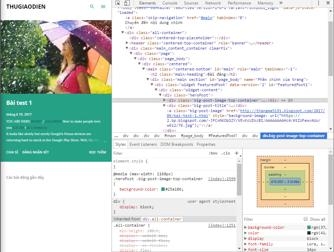Click the breadcrumb ellipsis at far left
Screen dimensions: 334x252
[116, 136]
